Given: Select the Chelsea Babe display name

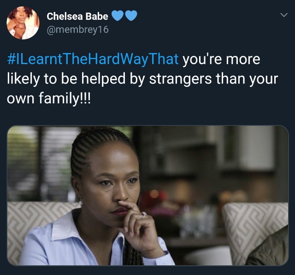Looking at the screenshot, I should click(x=77, y=16).
